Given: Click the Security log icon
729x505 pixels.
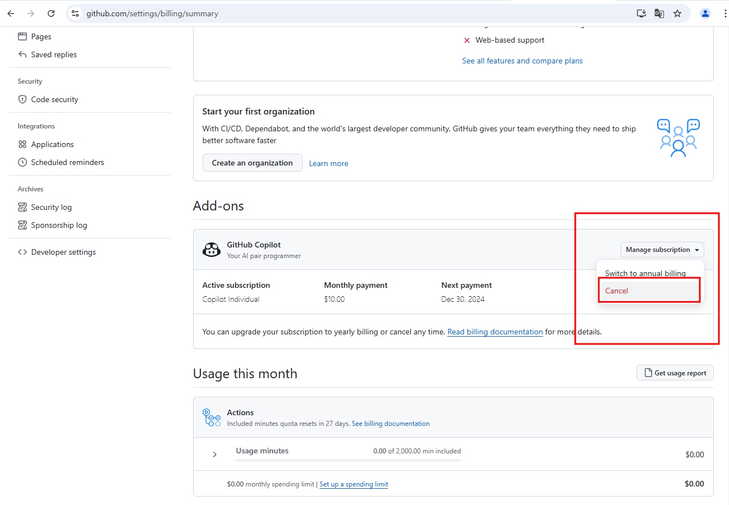Looking at the screenshot, I should pos(22,207).
